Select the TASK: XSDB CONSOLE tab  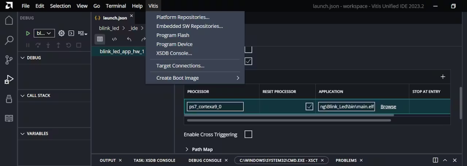pyautogui.click(x=154, y=160)
